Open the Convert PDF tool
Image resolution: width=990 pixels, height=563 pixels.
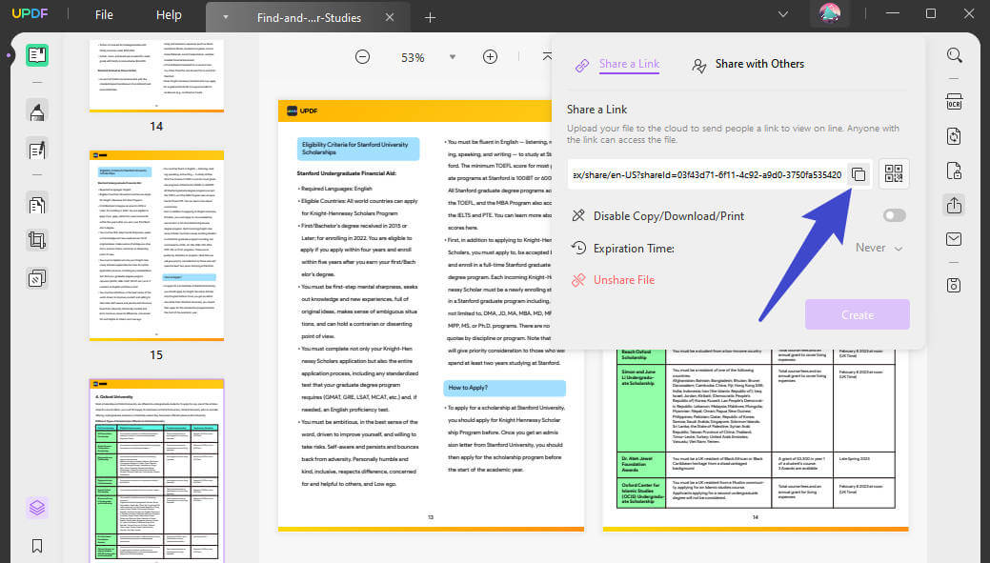(954, 136)
